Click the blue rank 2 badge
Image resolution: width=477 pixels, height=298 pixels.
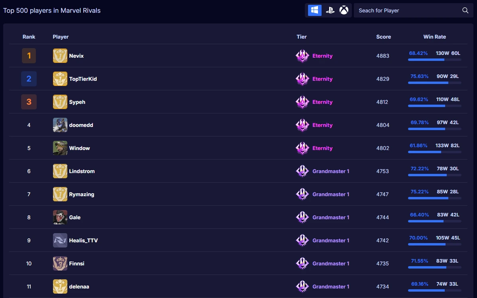point(29,79)
